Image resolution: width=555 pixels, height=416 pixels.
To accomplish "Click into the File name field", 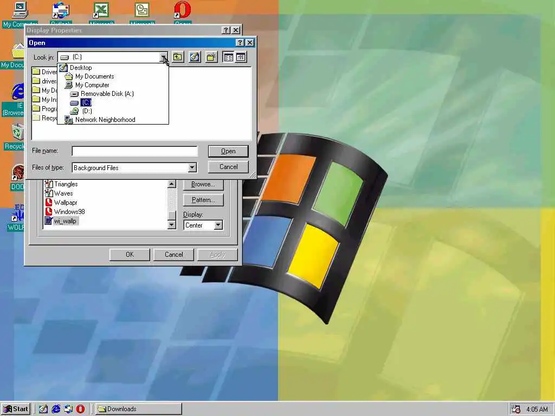I will click(x=134, y=151).
